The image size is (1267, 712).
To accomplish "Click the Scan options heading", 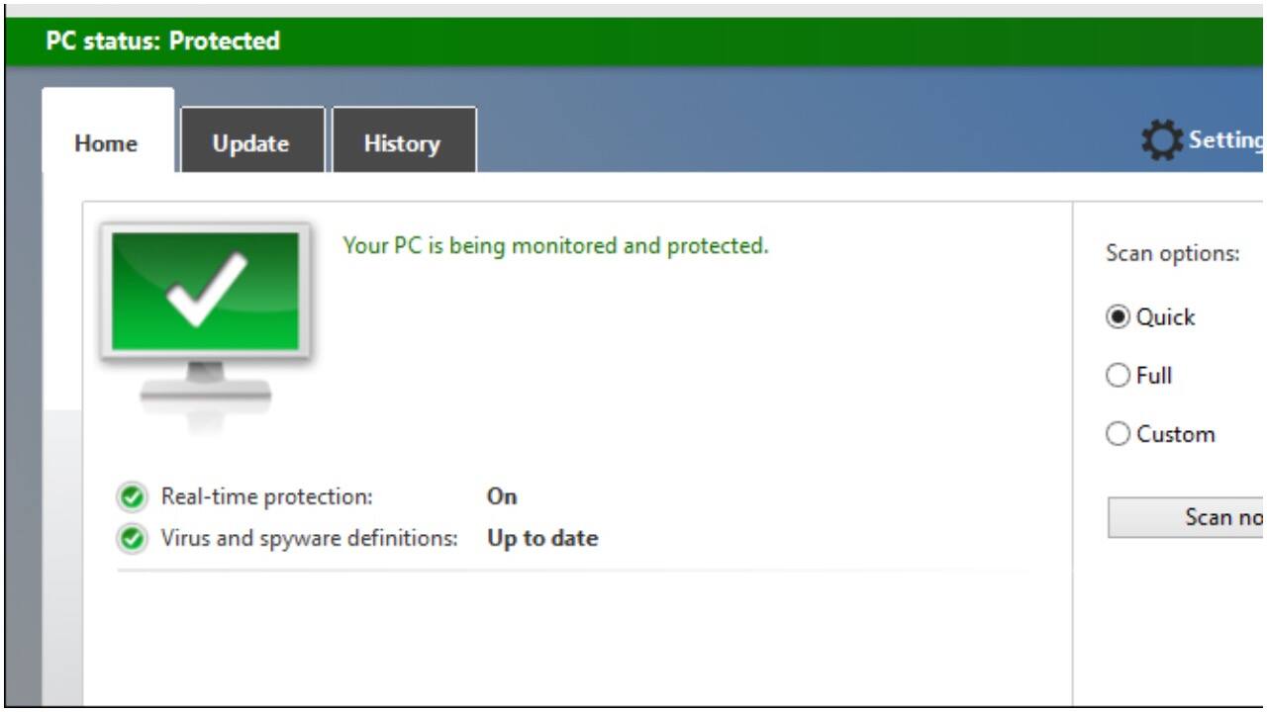I will point(1172,253).
